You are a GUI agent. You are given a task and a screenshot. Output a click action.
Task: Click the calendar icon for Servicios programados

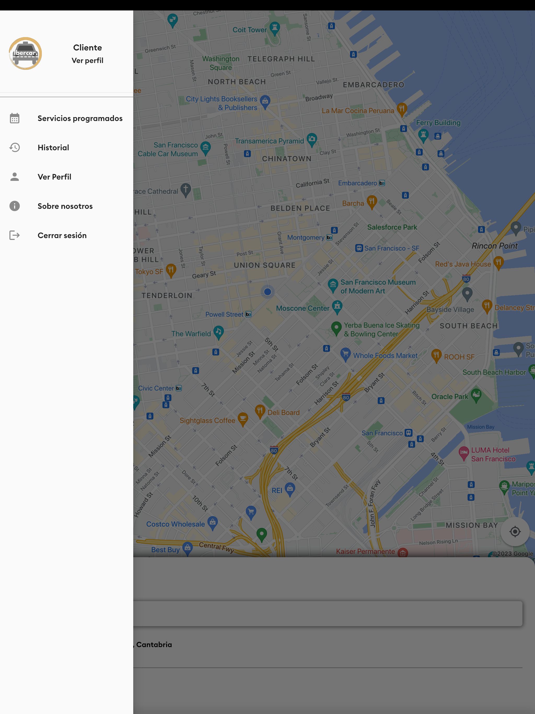15,118
